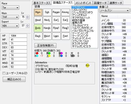Open the 連携サーチ tab
Image resolution: width=131 pixels, height=104 pixels.
click(x=116, y=3)
